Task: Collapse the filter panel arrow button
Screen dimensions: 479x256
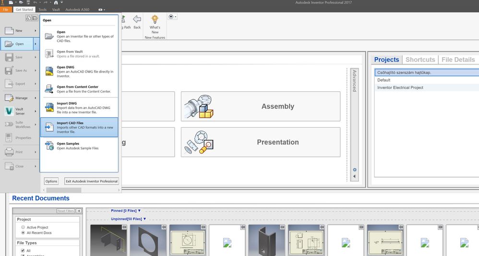Action: click(79, 211)
